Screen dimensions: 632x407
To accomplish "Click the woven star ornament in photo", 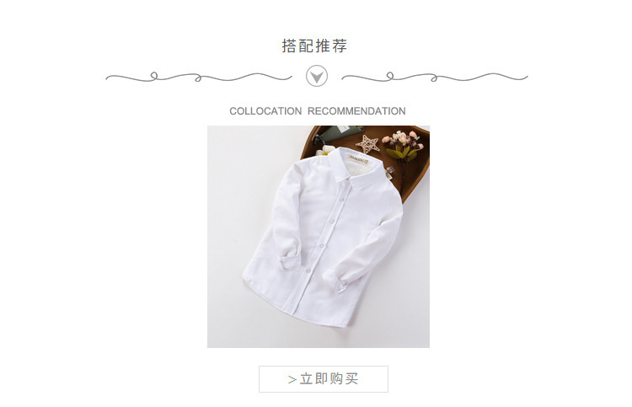I will coord(367,144).
